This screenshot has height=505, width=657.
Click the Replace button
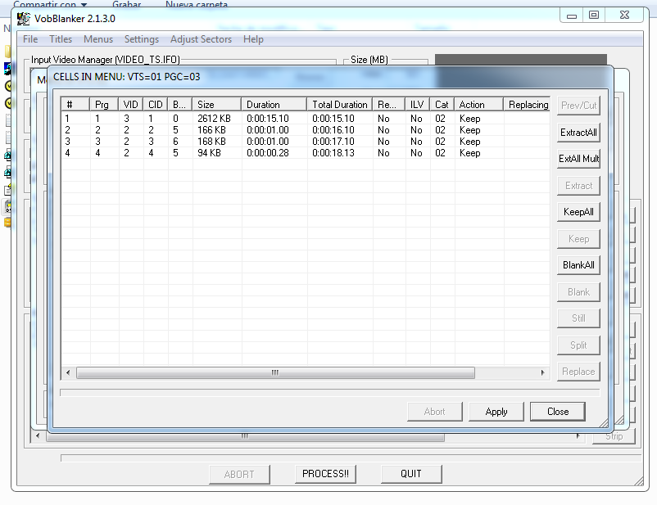(x=578, y=372)
